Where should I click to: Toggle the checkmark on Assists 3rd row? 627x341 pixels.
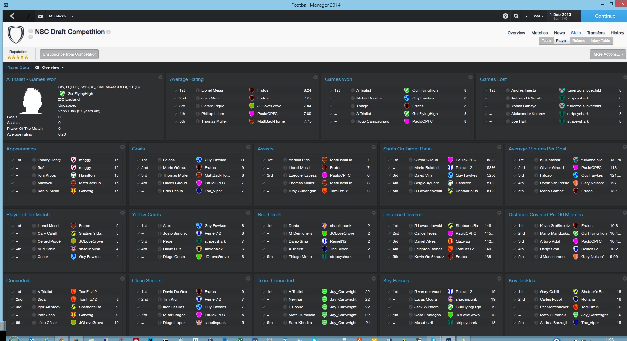coord(263,175)
